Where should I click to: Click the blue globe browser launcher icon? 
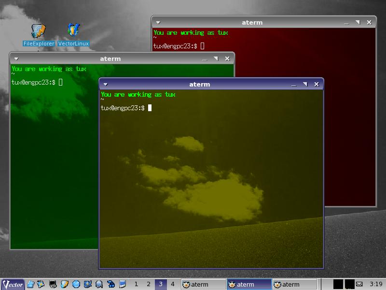click(76, 284)
